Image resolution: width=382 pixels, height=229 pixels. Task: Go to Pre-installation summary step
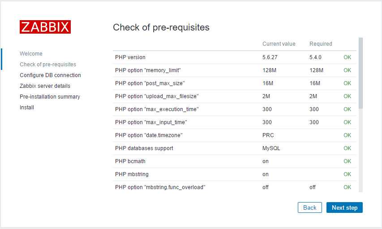[x=50, y=97]
